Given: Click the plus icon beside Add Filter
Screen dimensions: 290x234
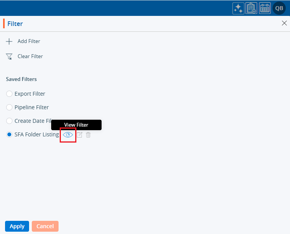Looking at the screenshot, I should click(9, 41).
